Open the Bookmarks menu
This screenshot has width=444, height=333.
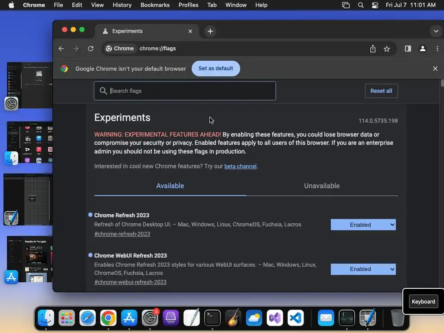click(x=155, y=5)
